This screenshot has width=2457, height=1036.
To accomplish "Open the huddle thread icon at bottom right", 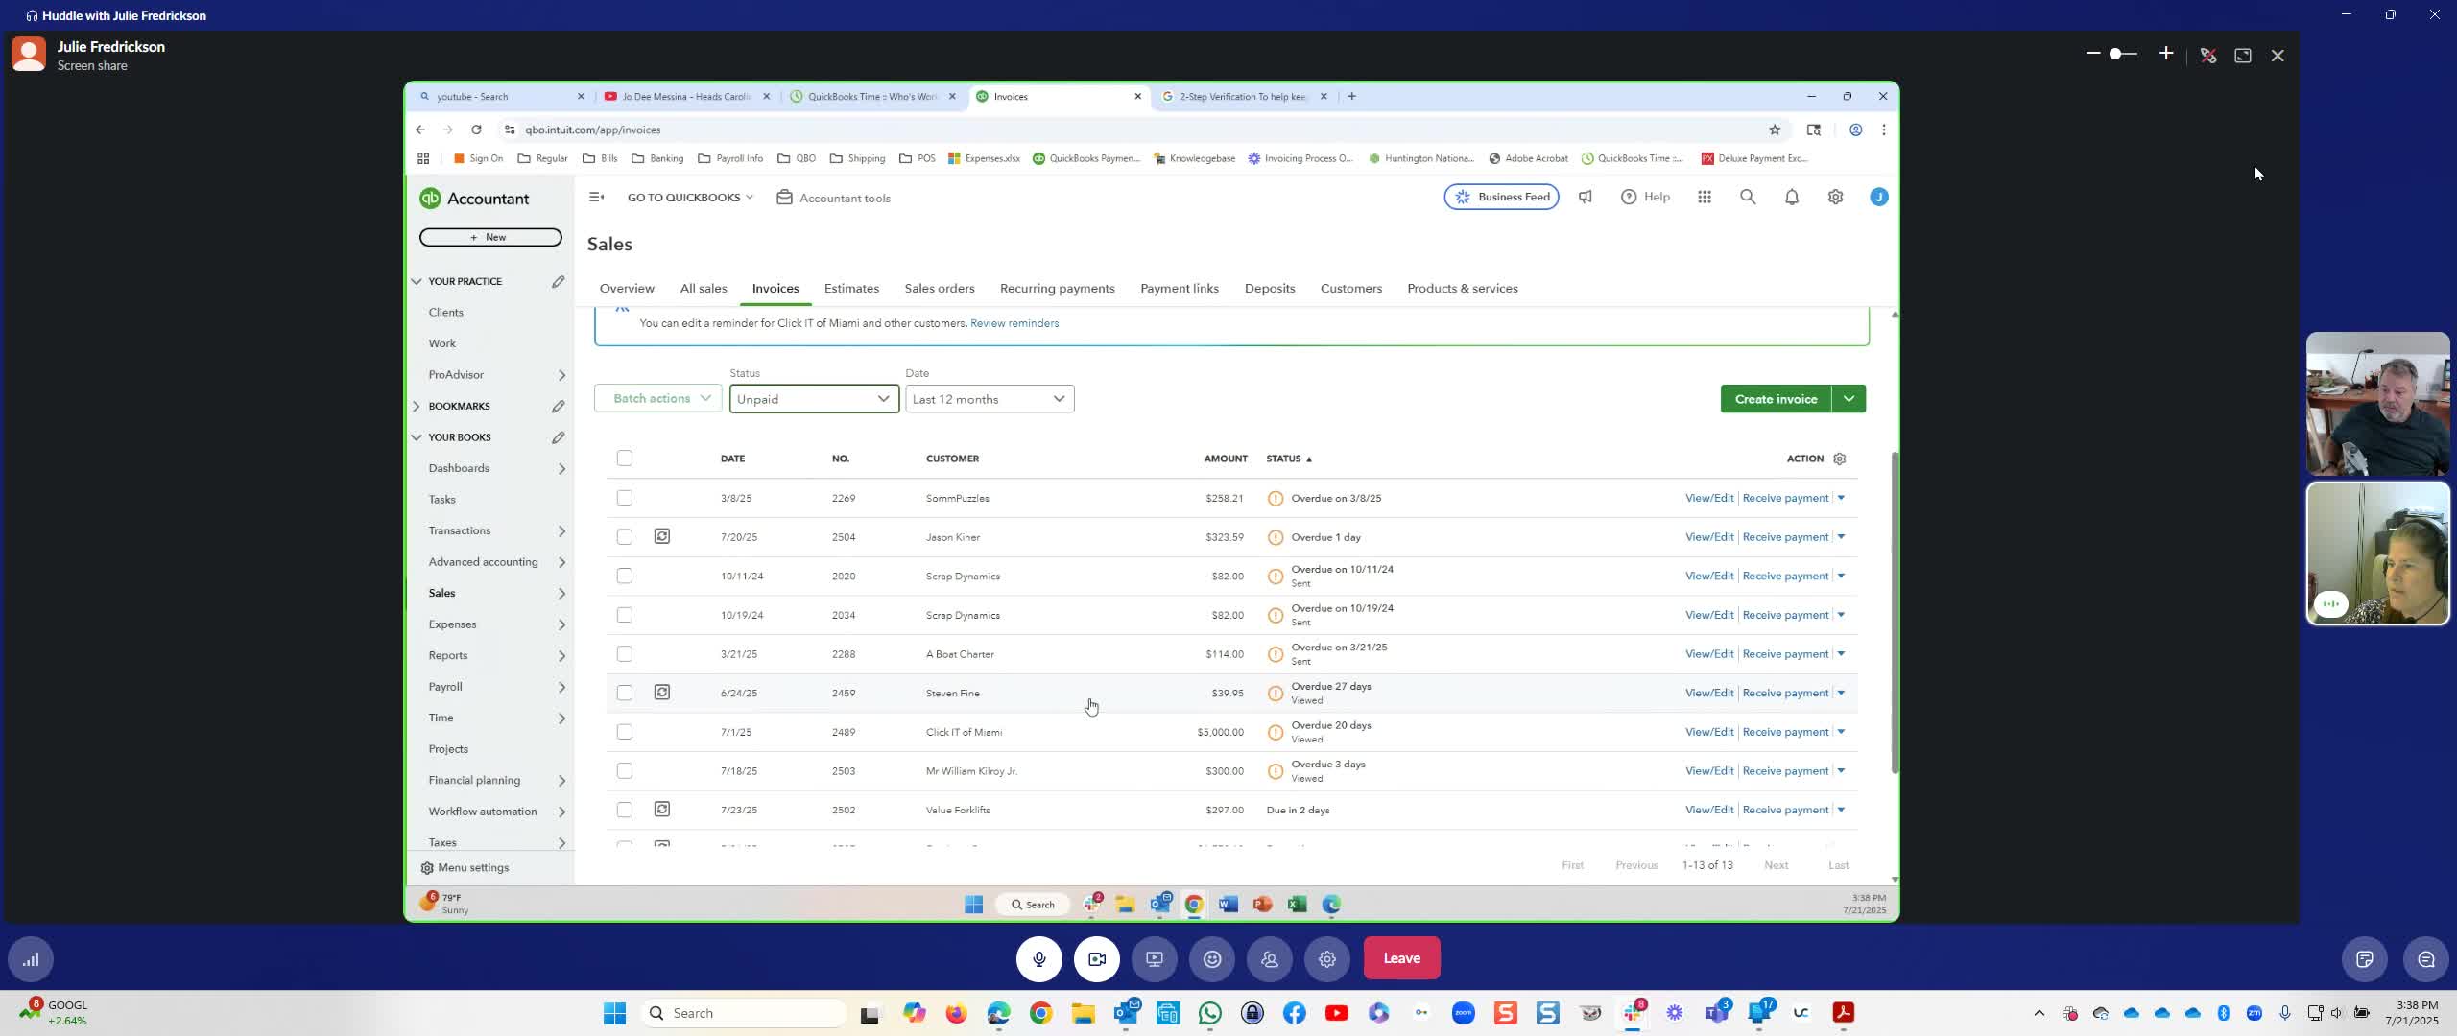I will (2425, 959).
